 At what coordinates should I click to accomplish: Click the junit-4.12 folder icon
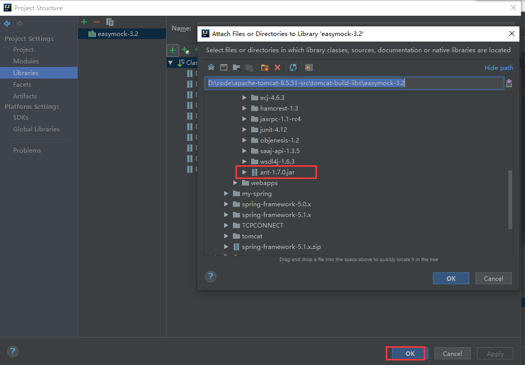point(255,129)
